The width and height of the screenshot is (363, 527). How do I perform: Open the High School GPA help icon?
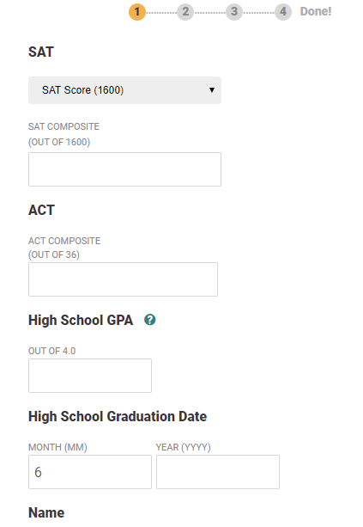[150, 320]
